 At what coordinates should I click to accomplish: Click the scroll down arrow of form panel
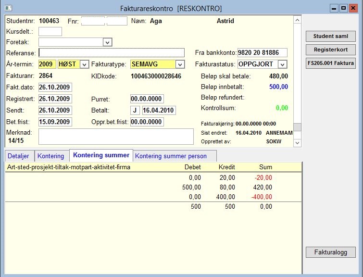[298, 143]
